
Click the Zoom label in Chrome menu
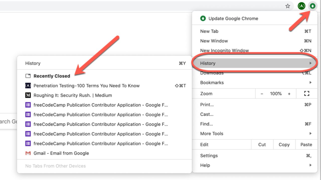206,94
